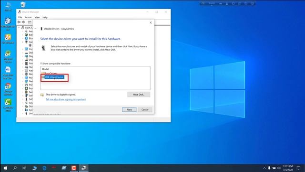The width and height of the screenshot is (305, 172).
Task: Collapse the DESKTOP root node in Device Manager
Action: click(19, 28)
